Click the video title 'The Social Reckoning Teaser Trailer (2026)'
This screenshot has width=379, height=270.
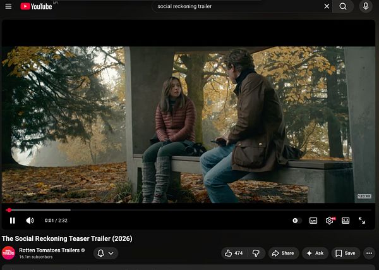(67, 238)
